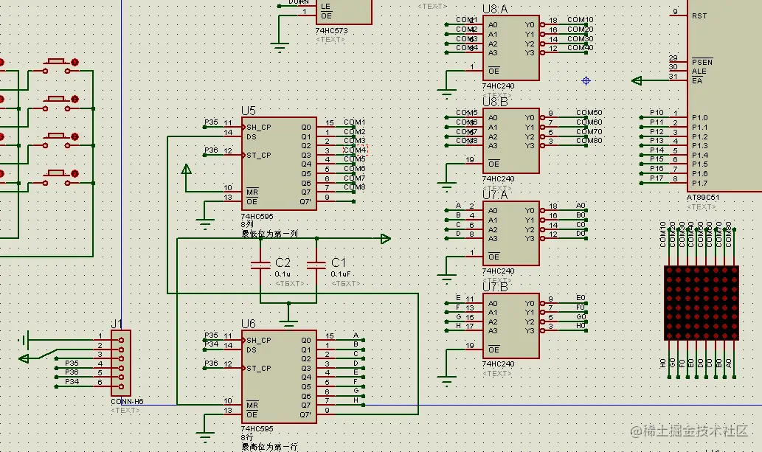Click the P34 label on U6 DS pin

[211, 344]
